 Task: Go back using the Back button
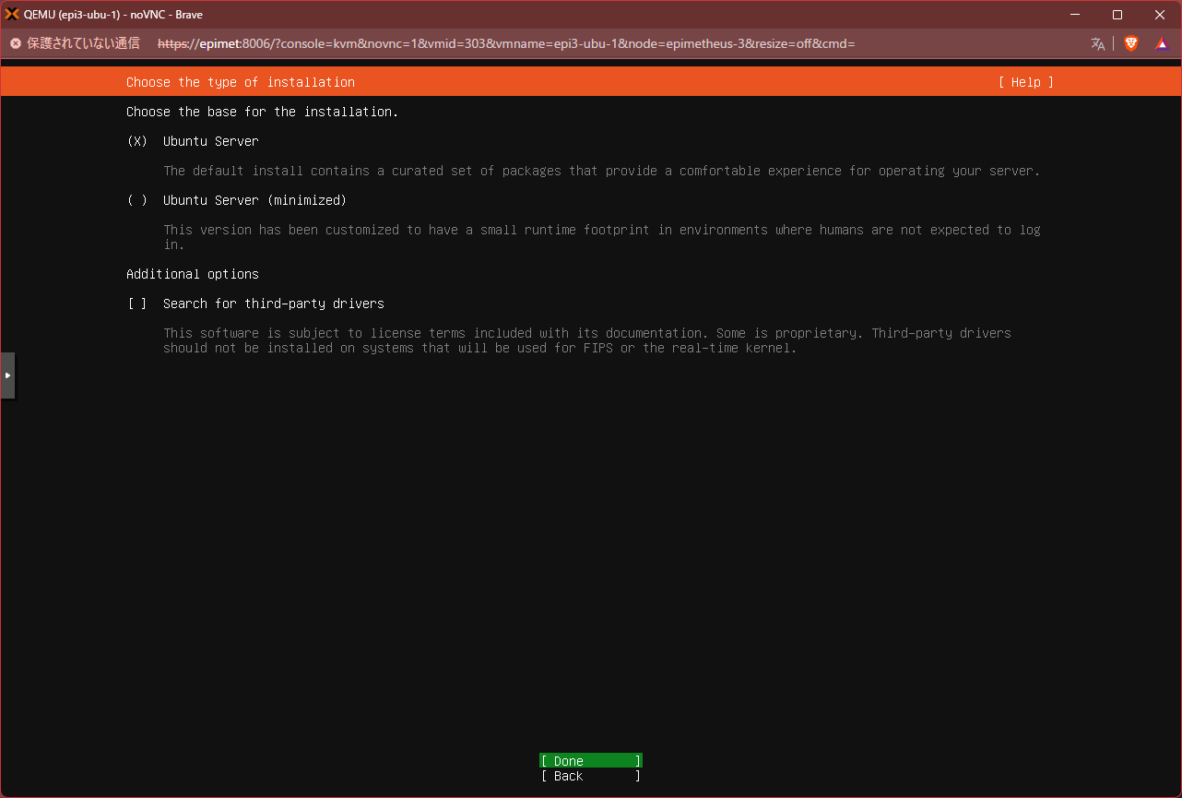pos(591,776)
